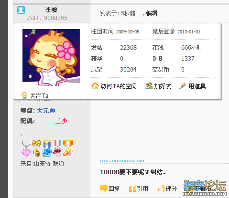Click the add friend people icon
Viewport: 229px width, 198px height.
point(148,86)
